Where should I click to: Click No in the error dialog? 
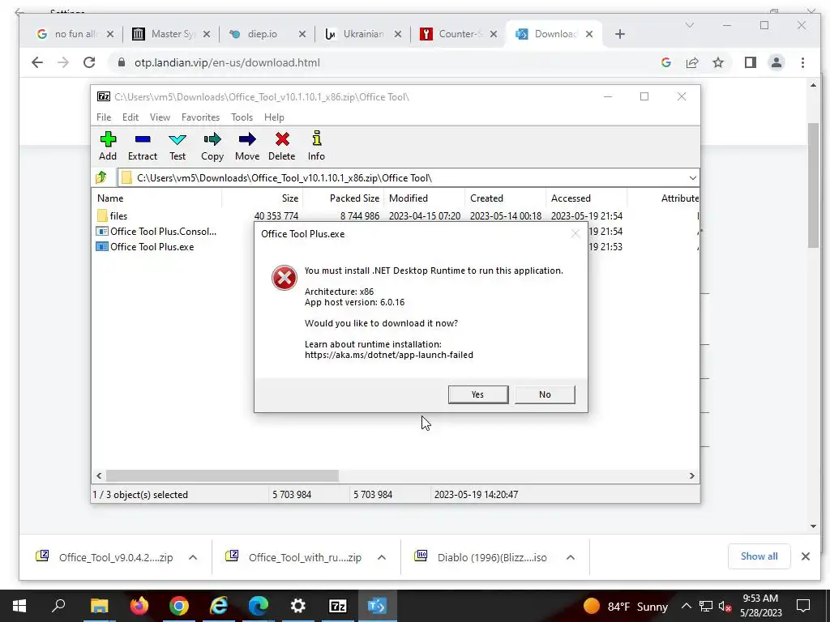coord(545,394)
